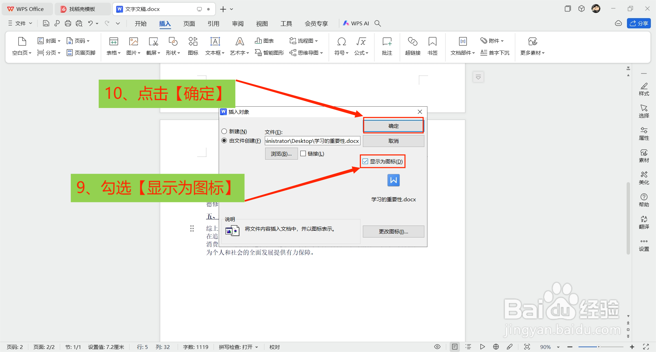
Task: Click the 更改图标(I)... button
Action: [x=393, y=231]
